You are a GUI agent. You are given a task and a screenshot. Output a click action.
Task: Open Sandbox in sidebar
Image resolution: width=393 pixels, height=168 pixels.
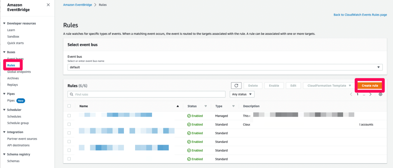(13, 36)
